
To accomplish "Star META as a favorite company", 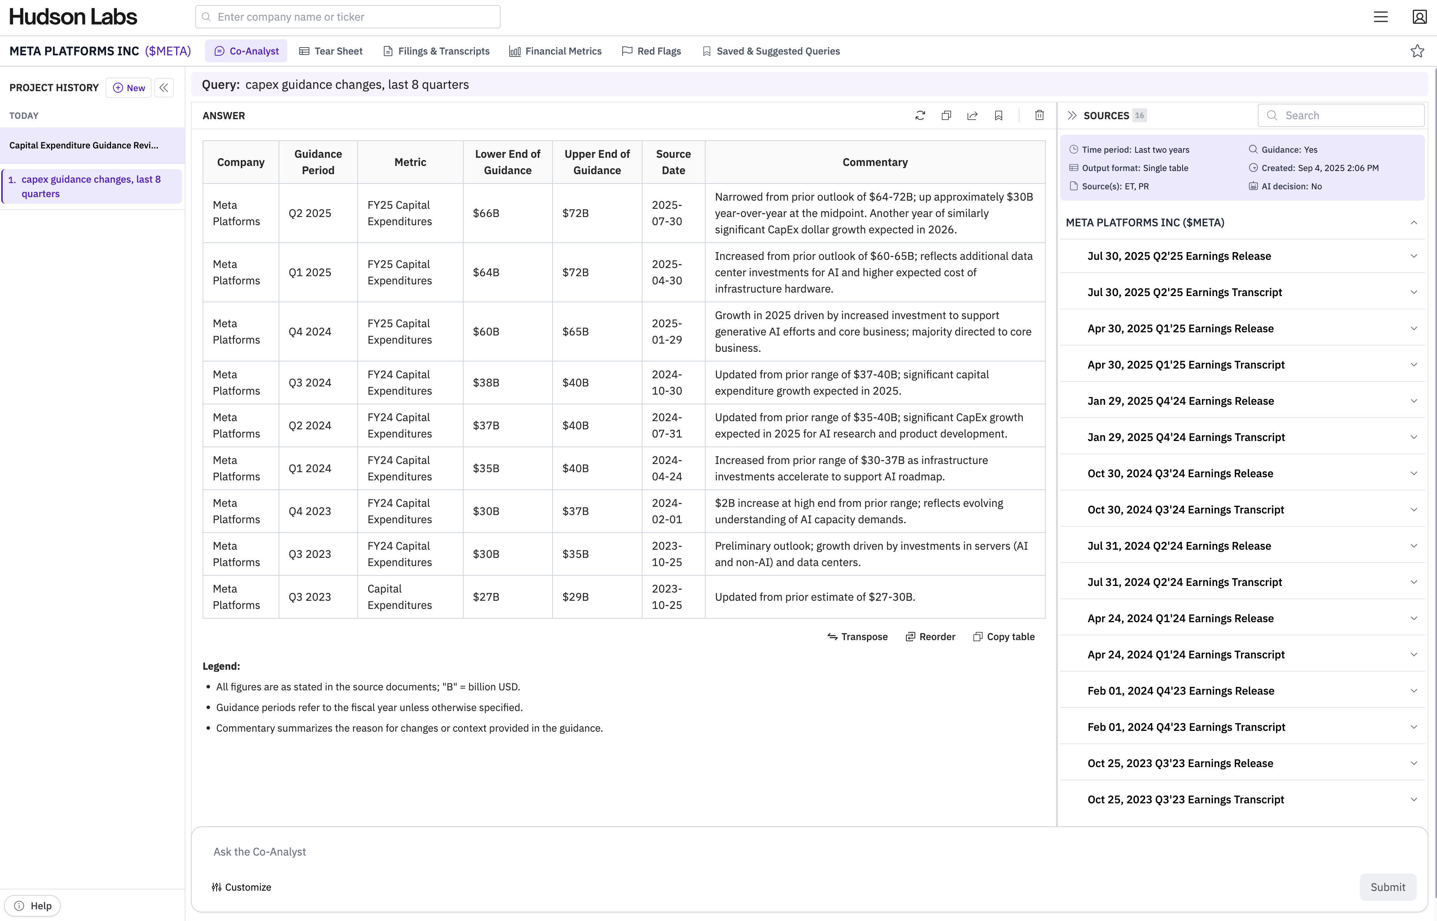I will [1417, 51].
